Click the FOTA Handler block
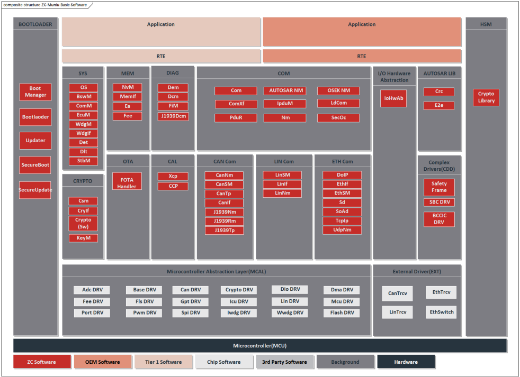Image resolution: width=520 pixels, height=377 pixels. [x=127, y=183]
